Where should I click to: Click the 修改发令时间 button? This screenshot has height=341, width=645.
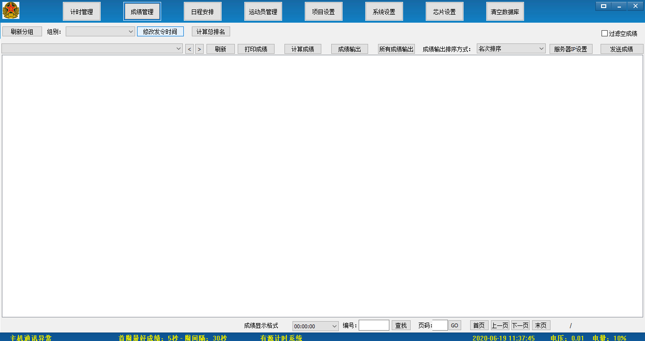tap(160, 32)
